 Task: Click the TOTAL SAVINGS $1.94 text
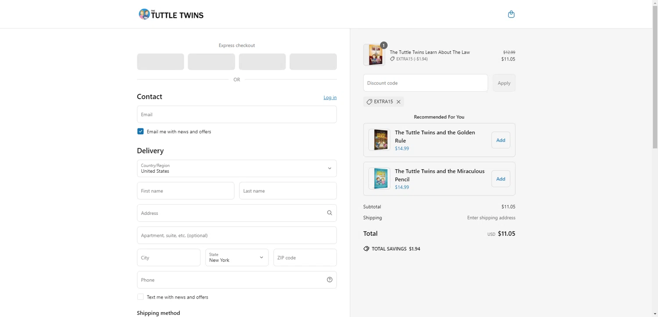click(x=396, y=249)
